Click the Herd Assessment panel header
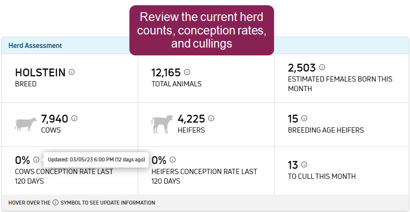The width and height of the screenshot is (410, 212). [35, 45]
